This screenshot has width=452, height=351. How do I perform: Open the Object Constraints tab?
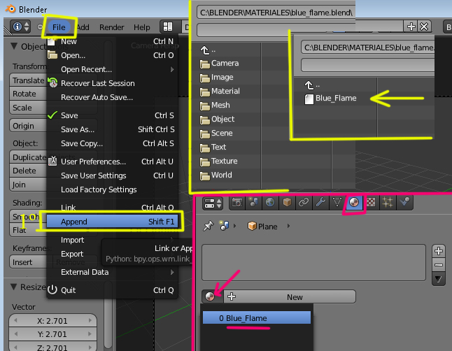click(304, 202)
